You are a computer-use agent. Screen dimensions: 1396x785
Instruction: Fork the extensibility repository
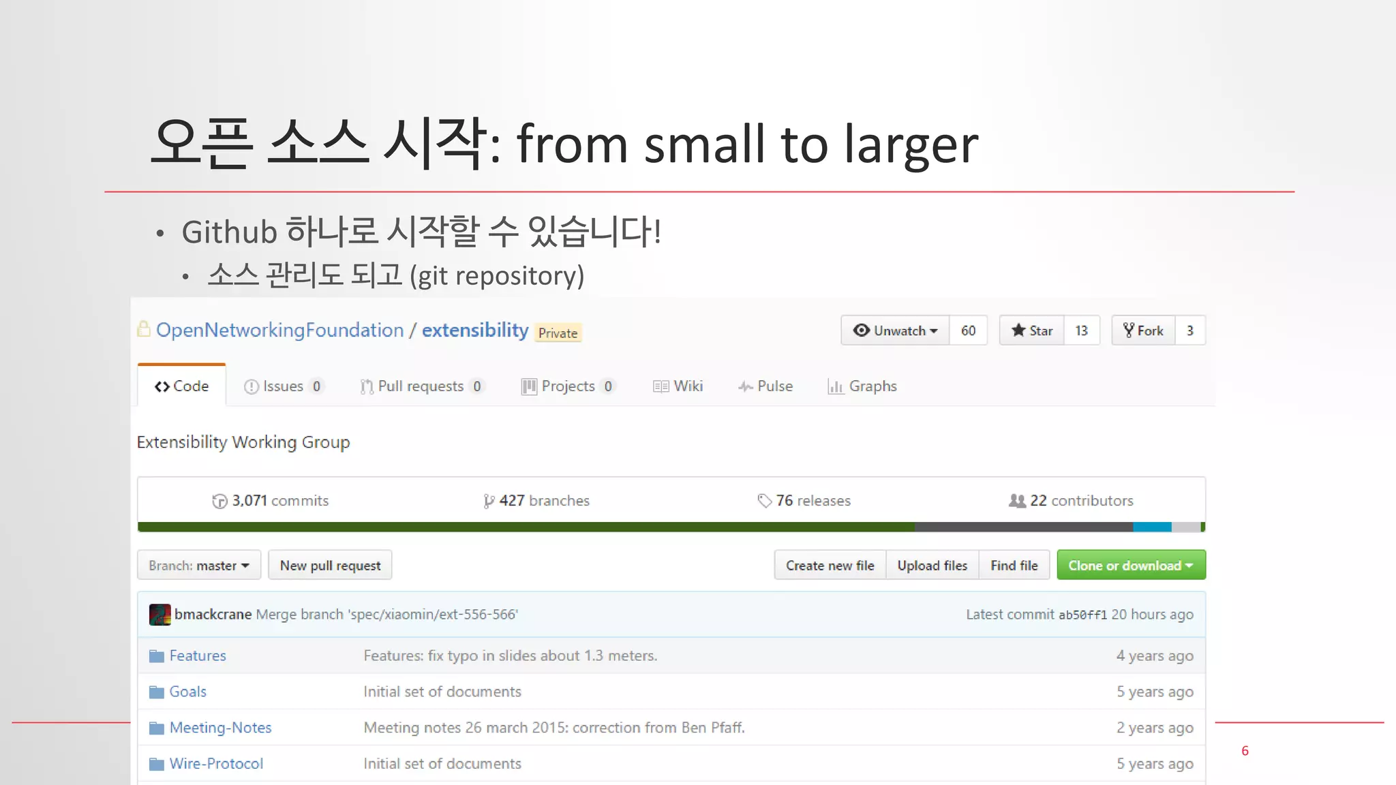point(1143,330)
